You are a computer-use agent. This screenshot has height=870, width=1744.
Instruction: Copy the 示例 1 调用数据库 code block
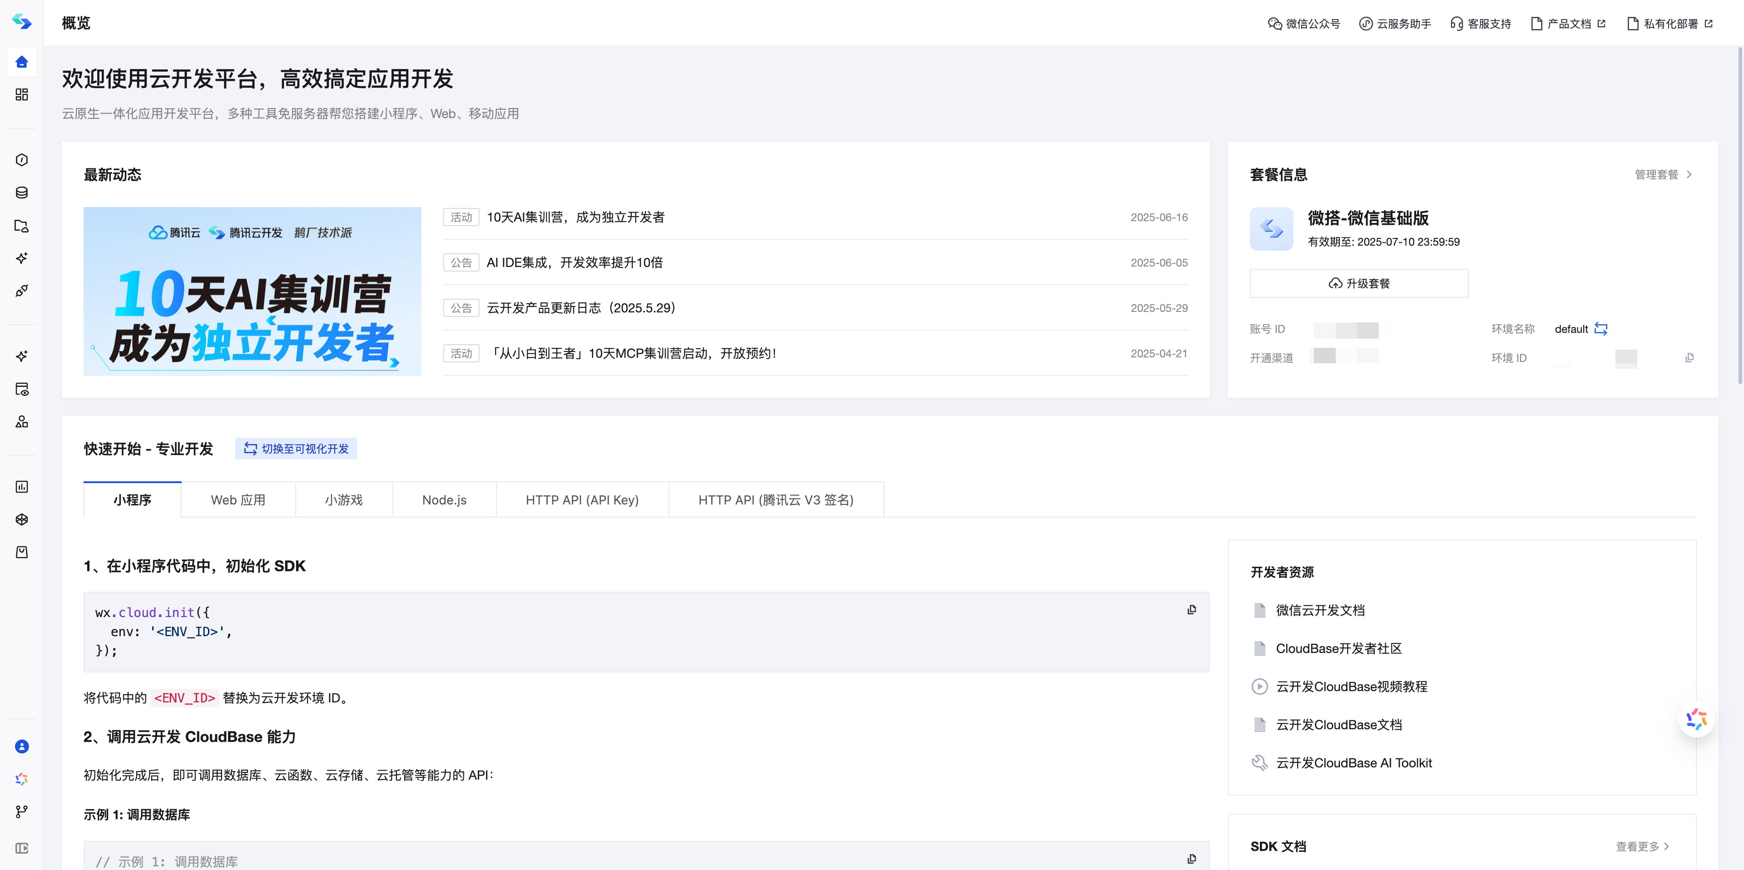pos(1192,859)
